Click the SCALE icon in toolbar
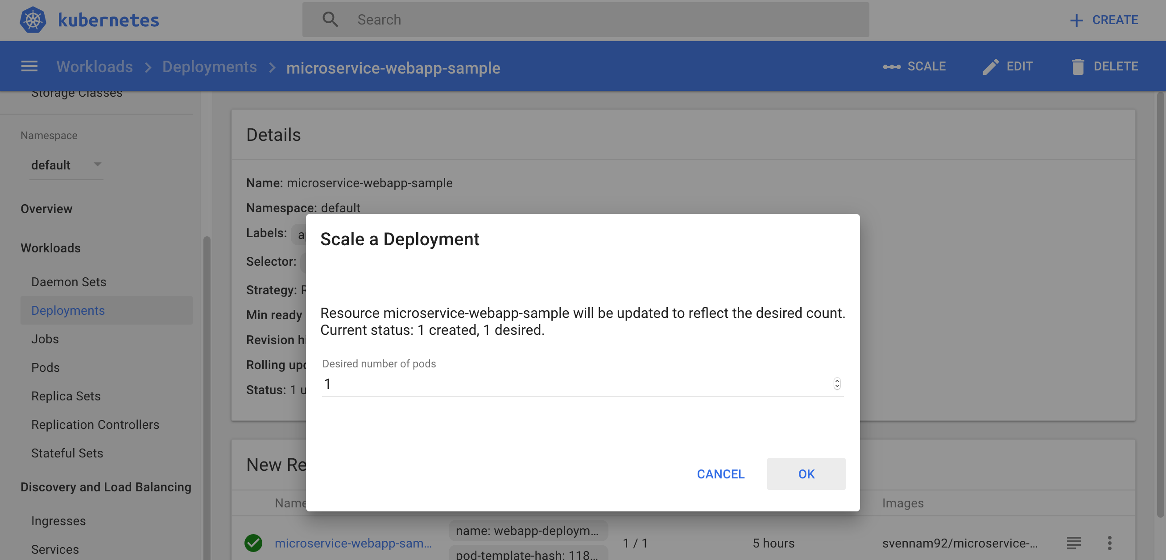This screenshot has height=560, width=1166. tap(891, 66)
